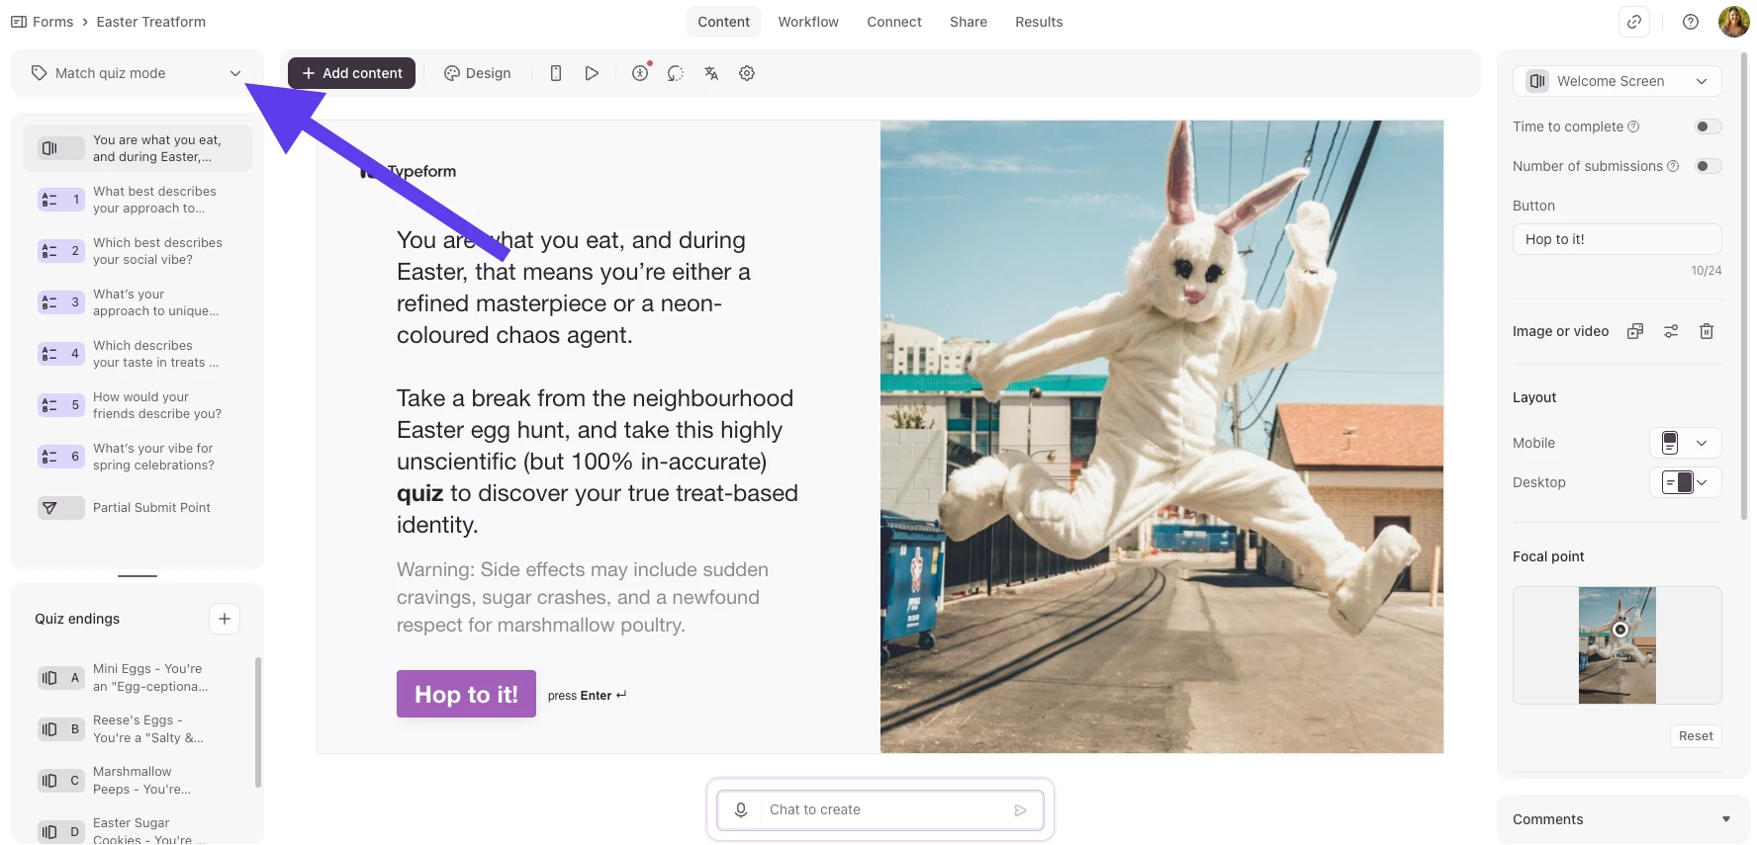Reset the focal point
The height and width of the screenshot is (845, 1757).
coord(1696,736)
